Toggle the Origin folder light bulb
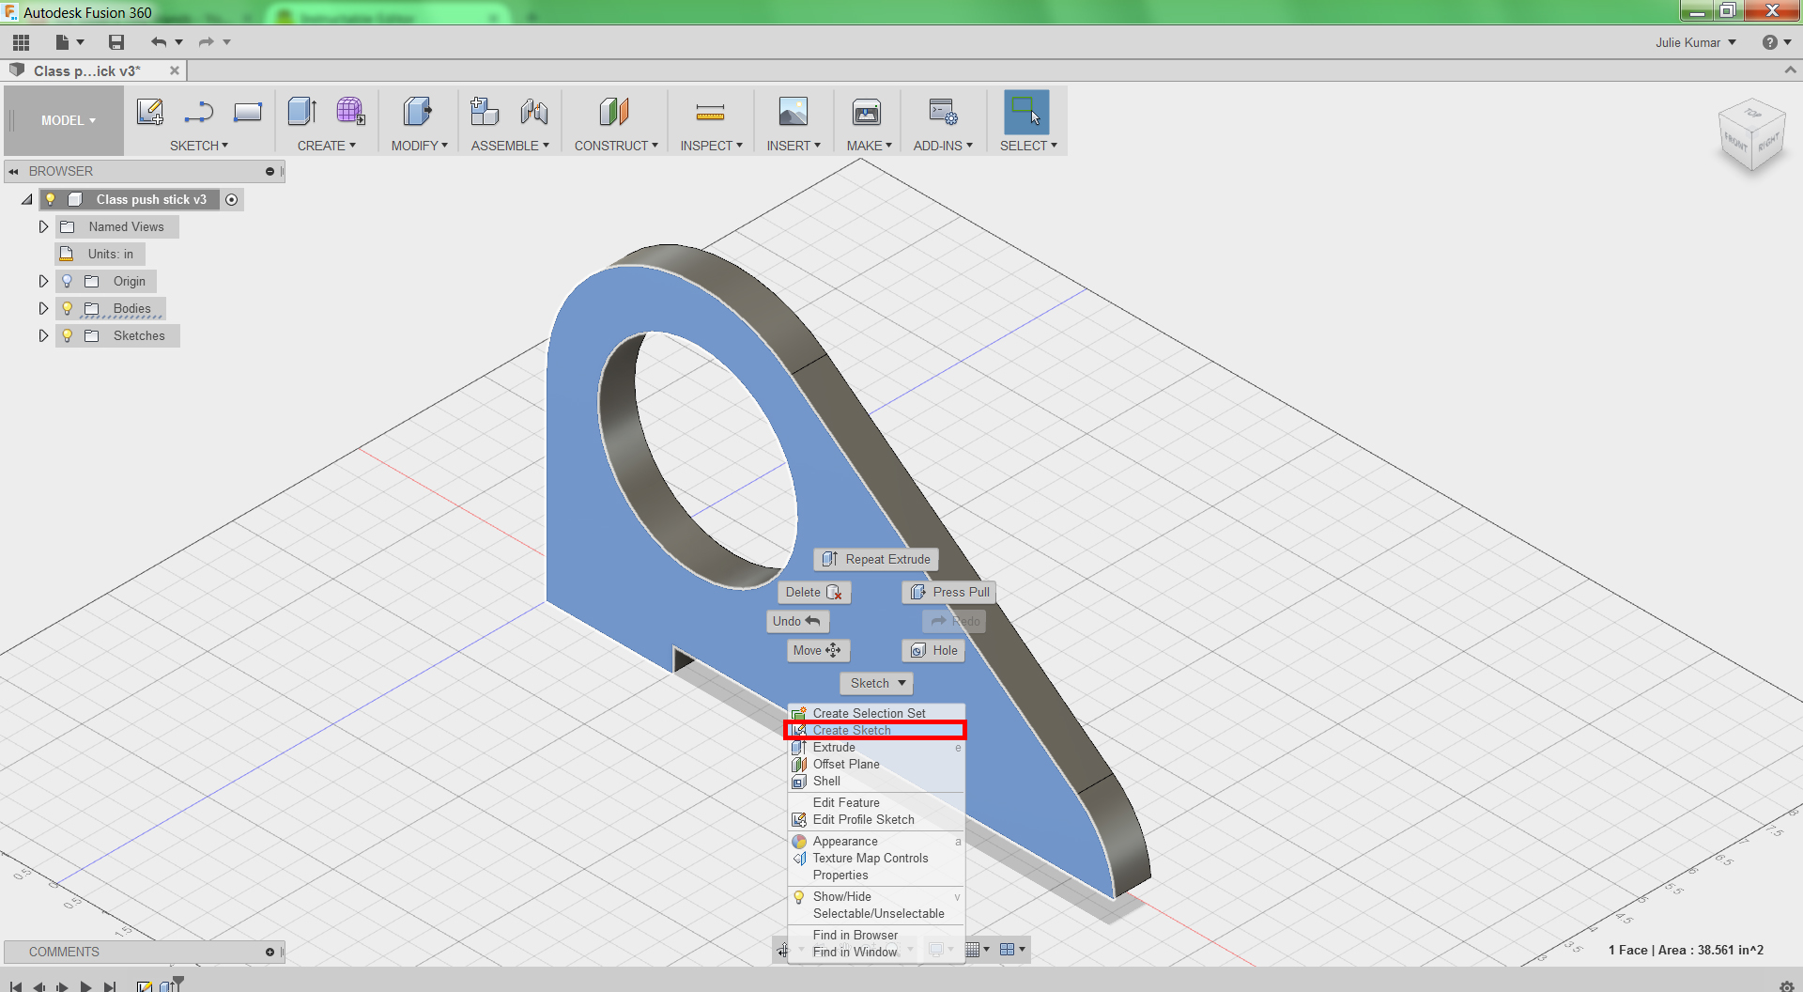The width and height of the screenshot is (1803, 992). [x=67, y=281]
